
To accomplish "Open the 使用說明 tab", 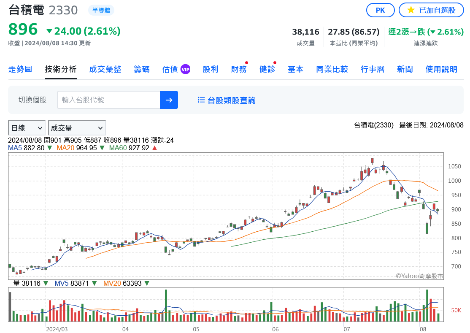I will pyautogui.click(x=442, y=69).
